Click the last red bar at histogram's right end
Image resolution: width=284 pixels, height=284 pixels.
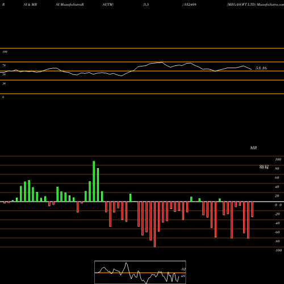[x=252, y=209]
